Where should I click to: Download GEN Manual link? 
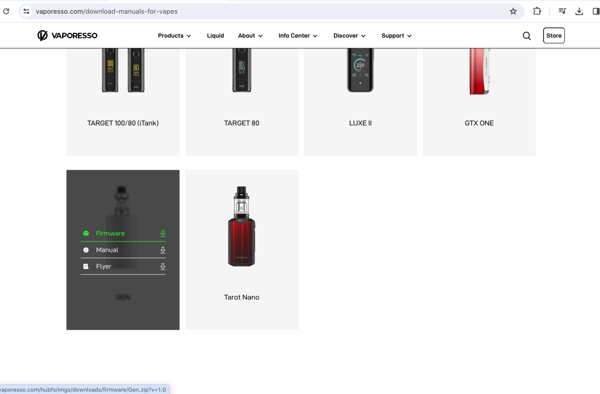[x=123, y=250]
